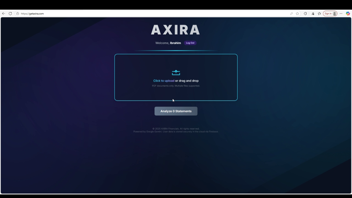Screen dimensions: 352x198
Task: Open the browser essentials icon
Action: pos(313,14)
